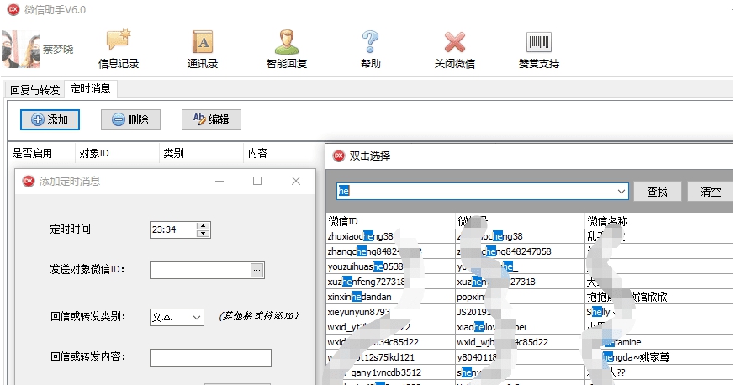Click the 回信或转发内容 input field
The height and width of the screenshot is (385, 756).
click(x=210, y=357)
